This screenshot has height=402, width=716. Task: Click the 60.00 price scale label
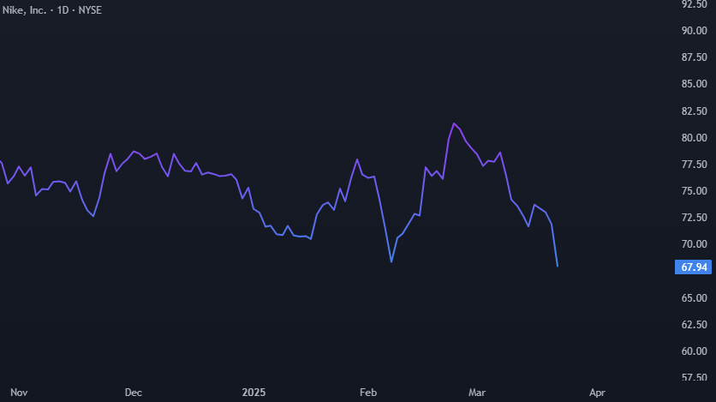[x=693, y=351]
